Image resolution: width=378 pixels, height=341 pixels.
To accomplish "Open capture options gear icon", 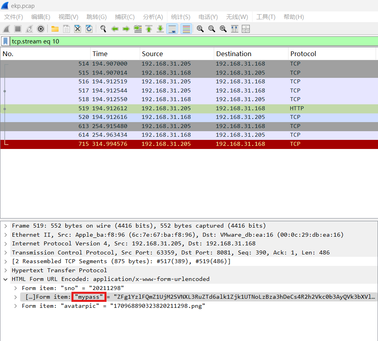I will pyautogui.click(x=41, y=29).
